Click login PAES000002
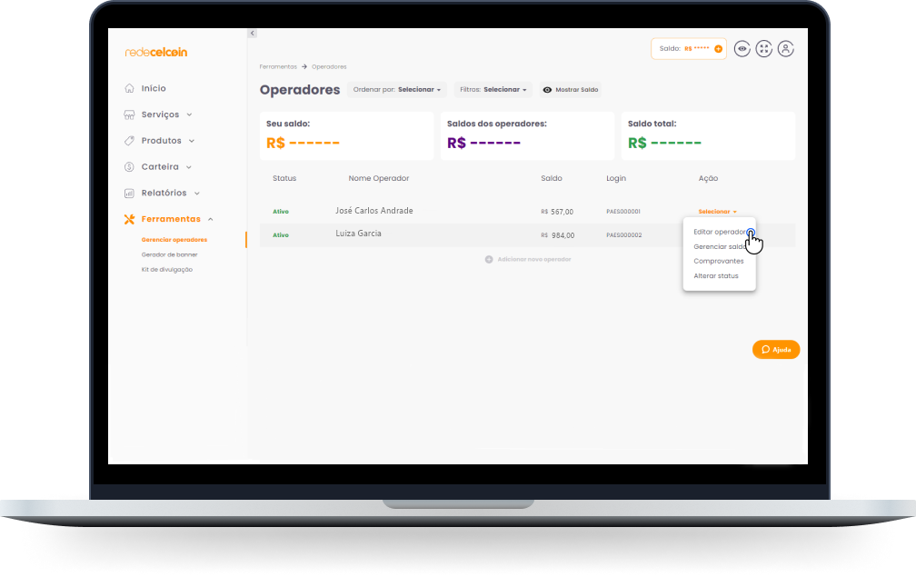916x577 pixels. [624, 234]
